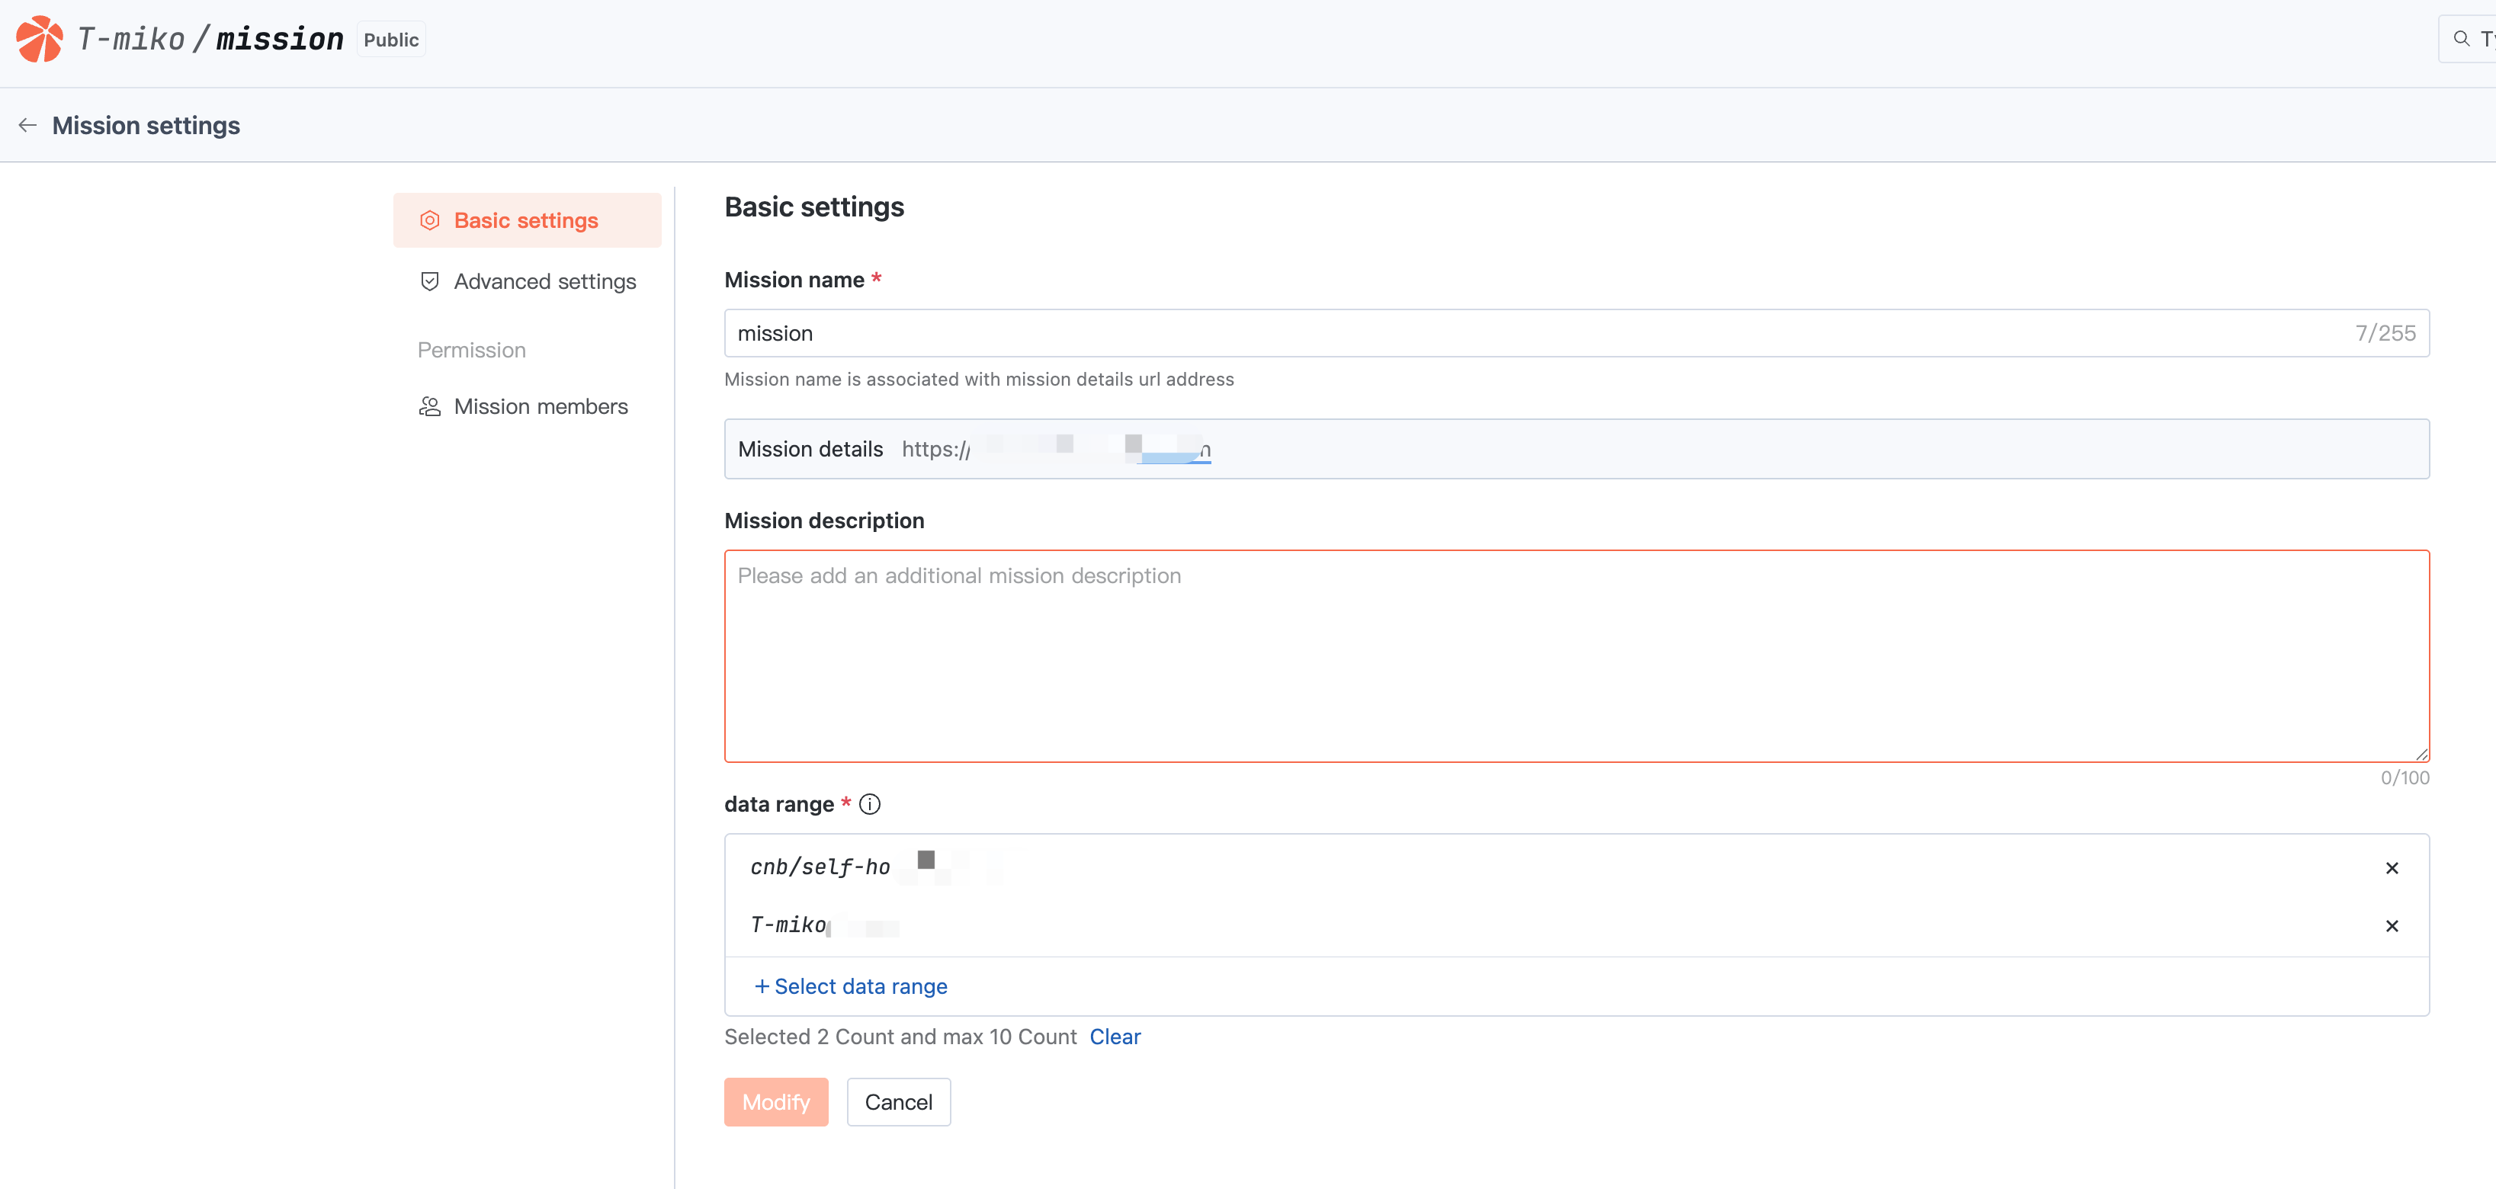Click the Advanced settings shield icon
The image size is (2496, 1189).
(x=429, y=281)
